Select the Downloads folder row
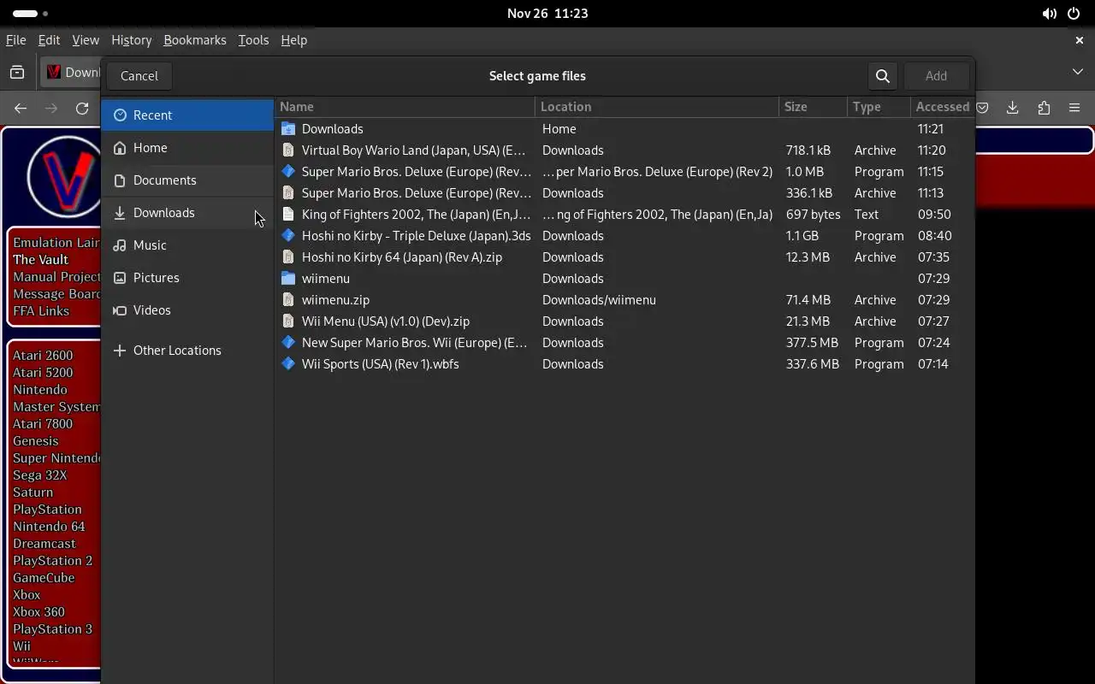This screenshot has height=684, width=1095. 624,129
